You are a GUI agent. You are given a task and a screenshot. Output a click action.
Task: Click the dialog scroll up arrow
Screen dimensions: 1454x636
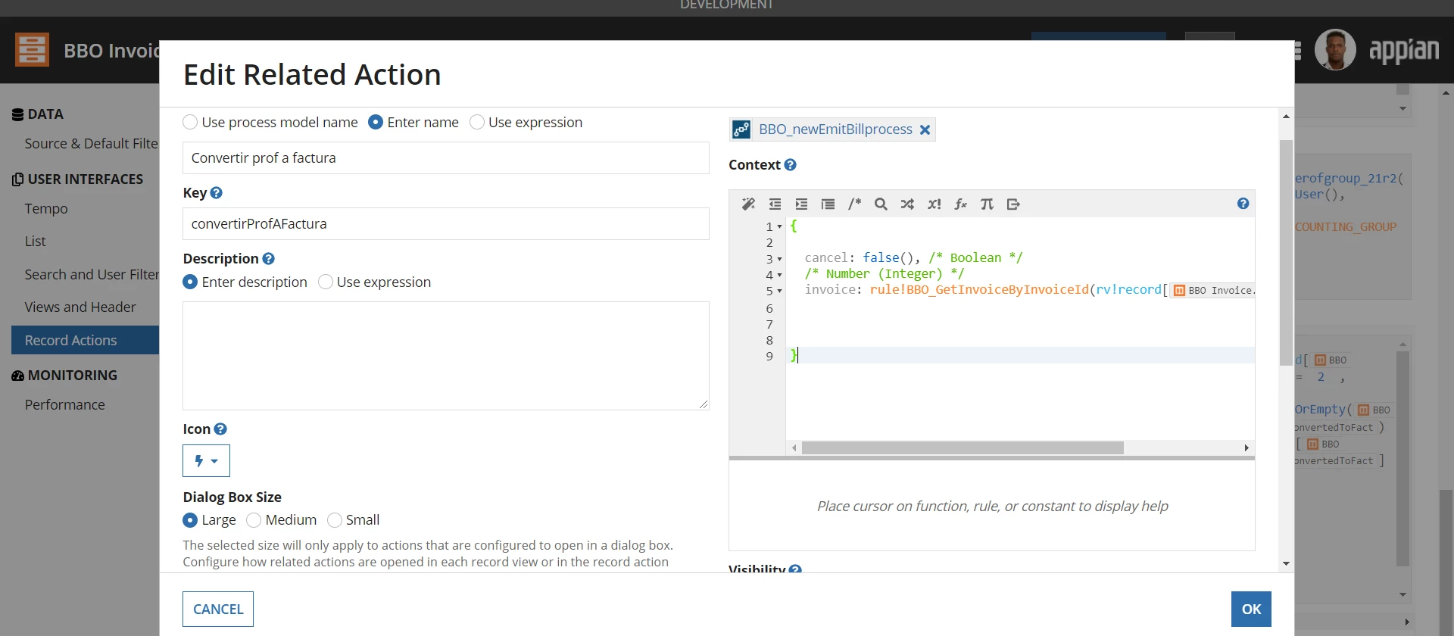[x=1286, y=116]
